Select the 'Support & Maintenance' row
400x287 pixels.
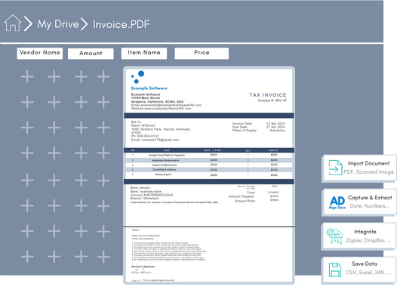pos(209,165)
